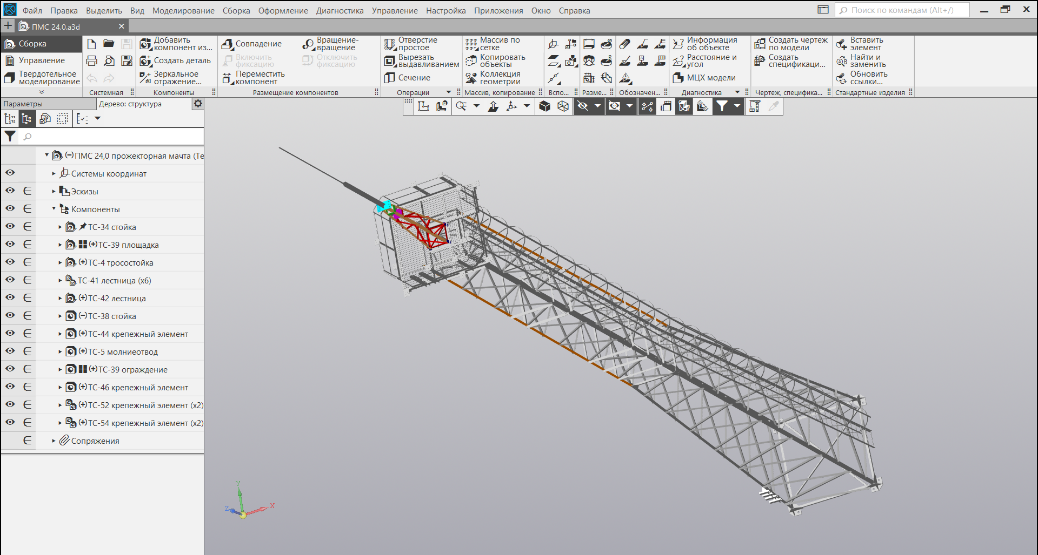The height and width of the screenshot is (555, 1038).
Task: Collapse the root ПМС 24,0 assembly node
Action: [x=46, y=155]
